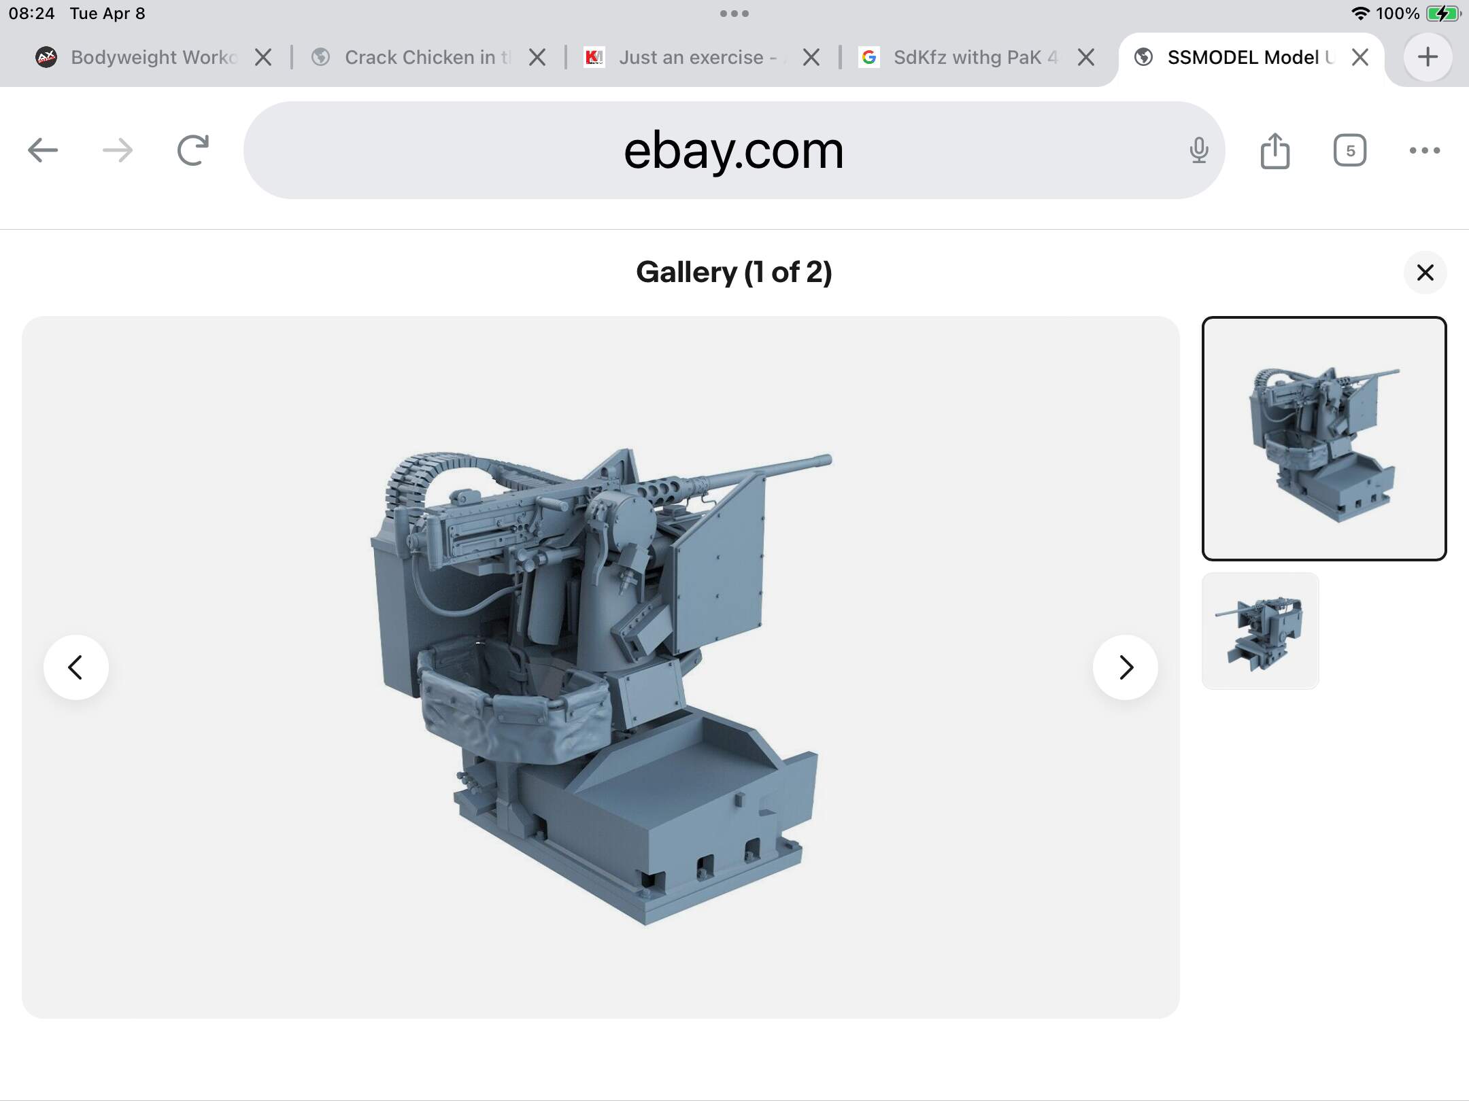The image size is (1469, 1101).
Task: Tap the microphone voice search icon
Action: tap(1199, 150)
